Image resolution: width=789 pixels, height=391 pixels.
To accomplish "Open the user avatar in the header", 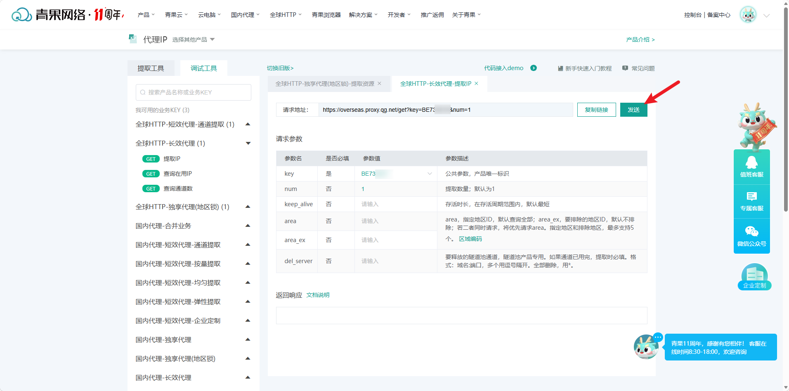I will pyautogui.click(x=748, y=15).
